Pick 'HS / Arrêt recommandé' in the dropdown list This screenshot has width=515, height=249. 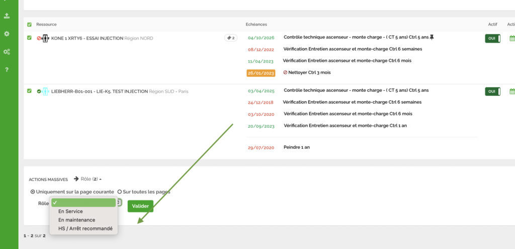point(85,228)
